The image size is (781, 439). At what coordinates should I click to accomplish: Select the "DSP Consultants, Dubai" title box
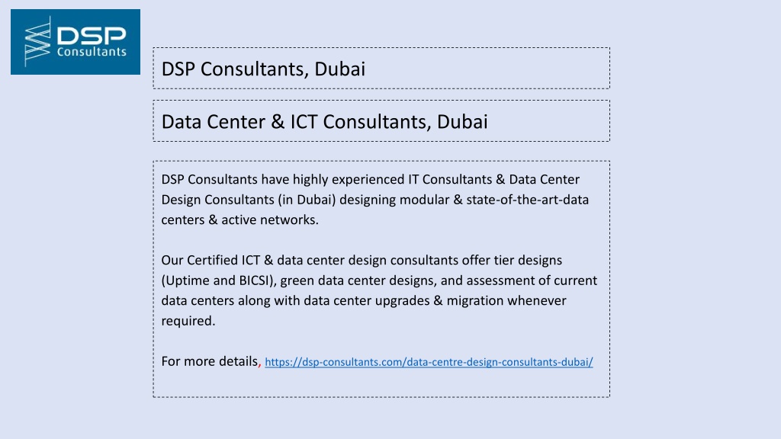381,68
